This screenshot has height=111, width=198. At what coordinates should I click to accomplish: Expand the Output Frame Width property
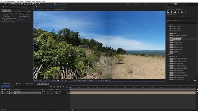point(3,18)
